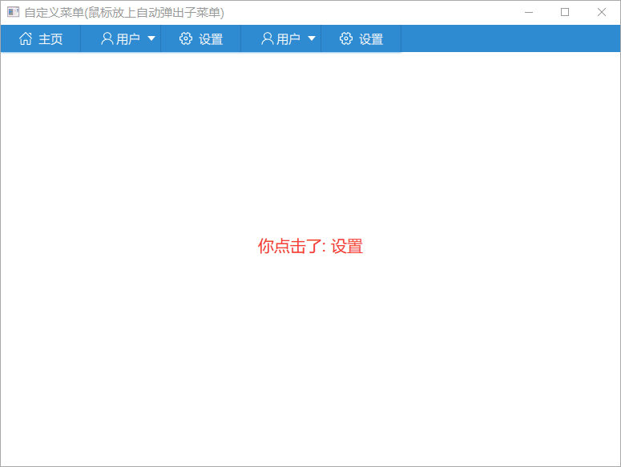Screen dimensions: 621x467
Task: Open the 用户 menu label next to 主页
Action: 128,39
